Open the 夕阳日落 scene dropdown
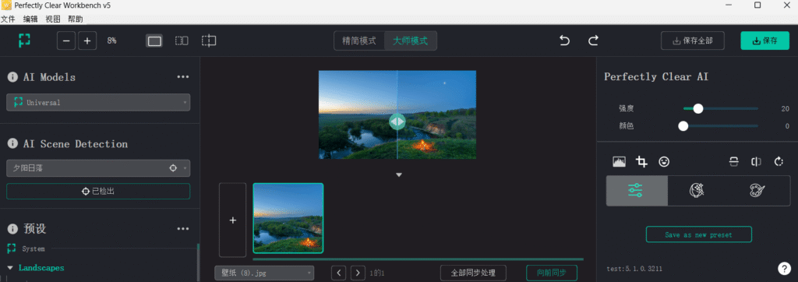The image size is (798, 282). click(x=98, y=168)
